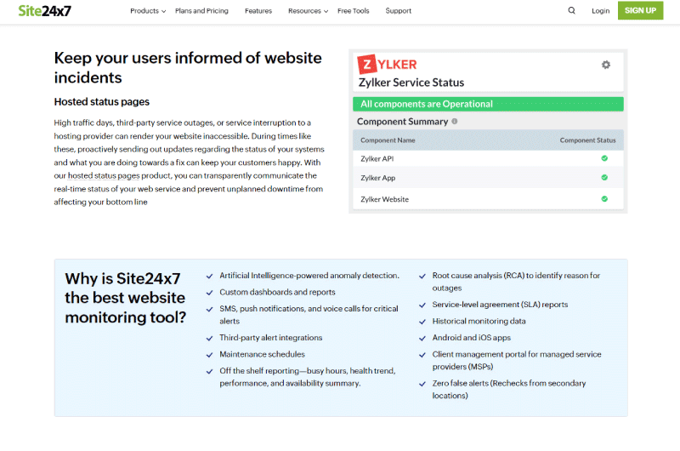
Task: Click the green status icon for Zylker Website
Action: click(604, 199)
